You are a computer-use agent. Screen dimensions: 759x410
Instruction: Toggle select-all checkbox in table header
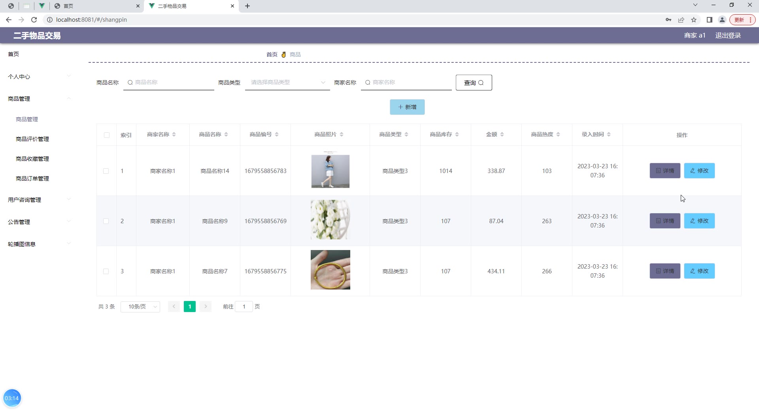click(107, 135)
